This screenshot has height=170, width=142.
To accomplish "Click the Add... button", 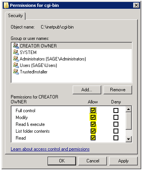I will point(87,90).
